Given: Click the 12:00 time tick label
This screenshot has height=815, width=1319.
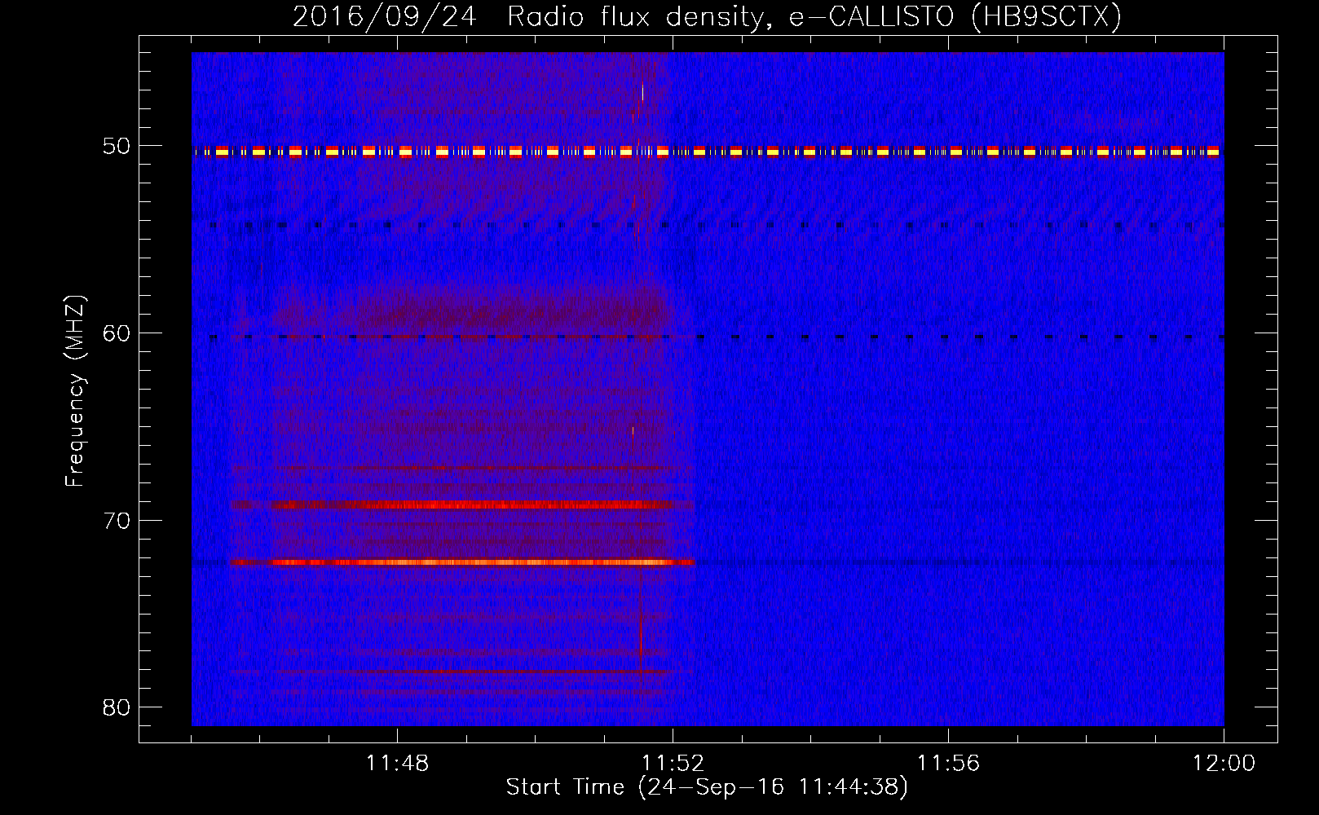Looking at the screenshot, I should click(1224, 764).
